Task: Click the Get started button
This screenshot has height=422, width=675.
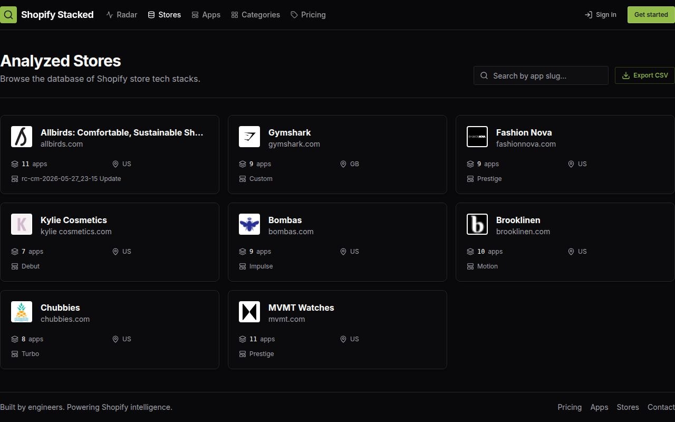Action: click(651, 15)
